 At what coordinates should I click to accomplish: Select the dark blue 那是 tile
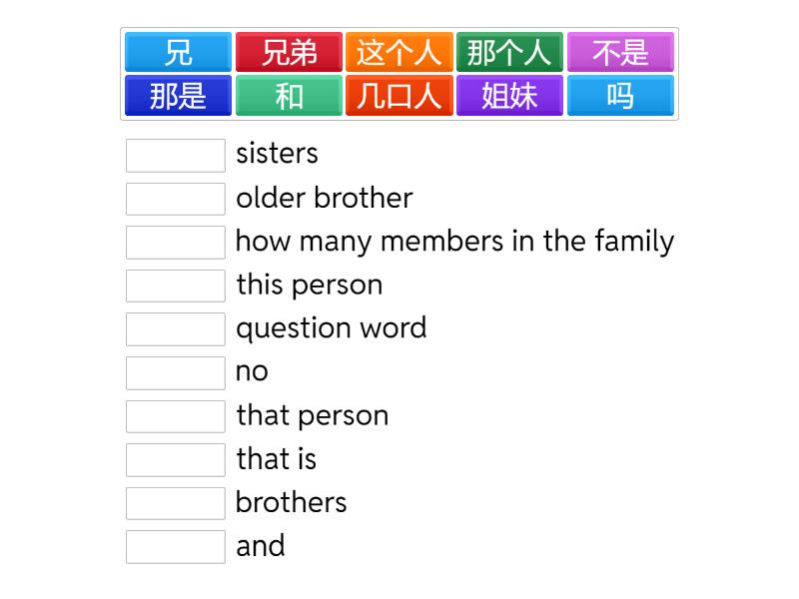178,96
